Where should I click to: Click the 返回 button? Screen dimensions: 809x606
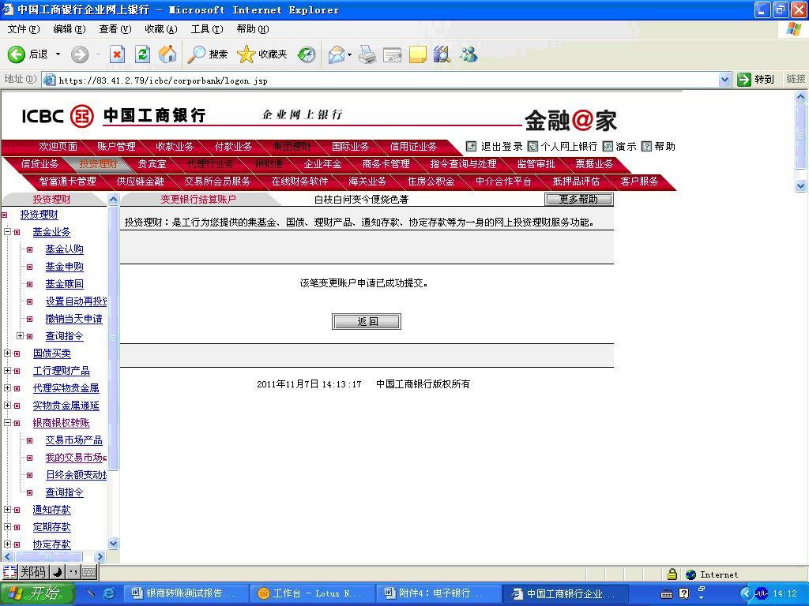367,322
